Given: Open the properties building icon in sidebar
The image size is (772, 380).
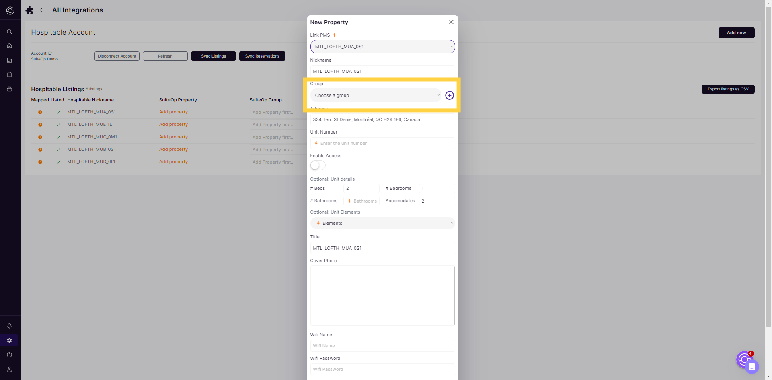Looking at the screenshot, I should [x=10, y=60].
